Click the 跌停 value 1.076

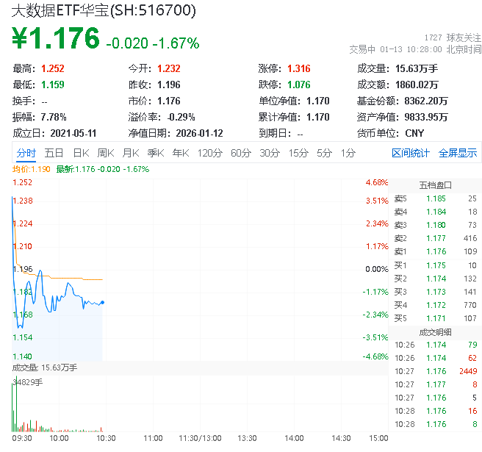pos(299,85)
